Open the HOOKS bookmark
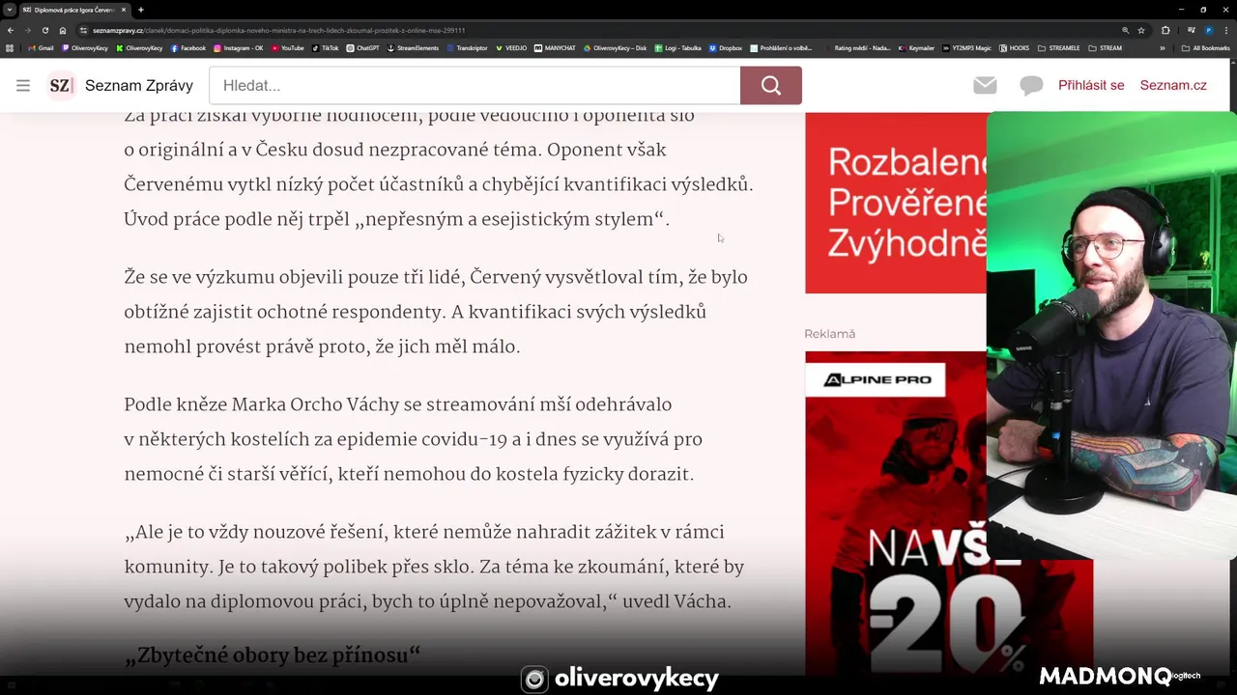The image size is (1237, 695). 1015,47
